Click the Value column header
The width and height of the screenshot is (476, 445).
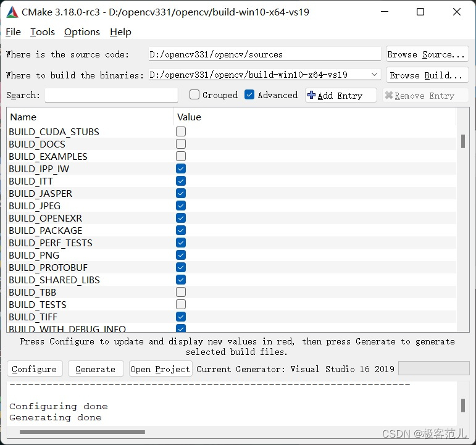(x=315, y=117)
